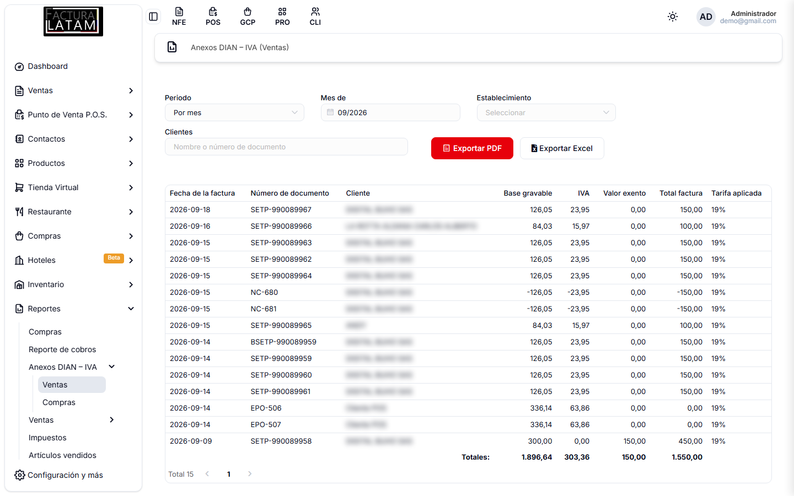
Task: Go to previous page arrow in pagination
Action: (x=207, y=474)
